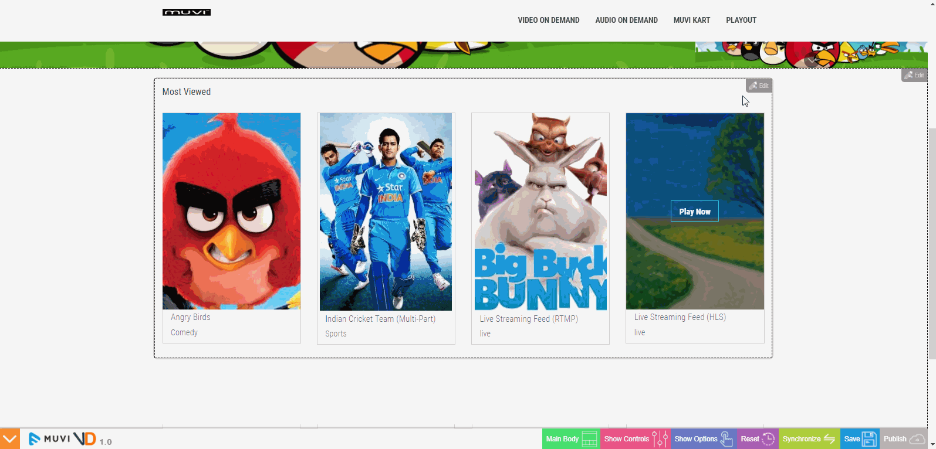Screen dimensions: 936x449
Task: Open Indian Cricket Team poster thumbnail
Action: click(386, 212)
